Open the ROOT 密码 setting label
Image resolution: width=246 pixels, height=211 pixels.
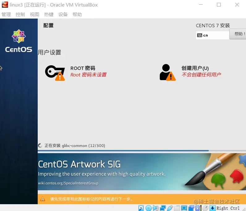tap(83, 68)
